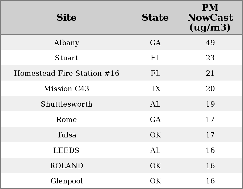This screenshot has width=243, height=189.
Task: Select the Glenpool site cell
Action: pyautogui.click(x=67, y=181)
